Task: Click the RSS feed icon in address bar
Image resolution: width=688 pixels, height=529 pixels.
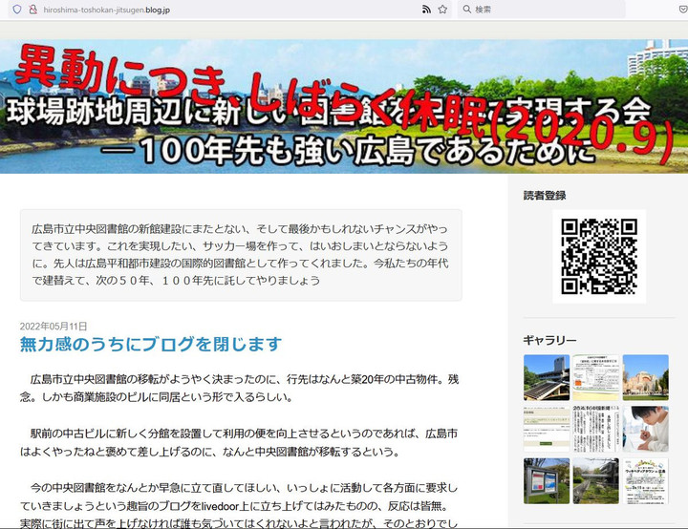Action: pyautogui.click(x=426, y=9)
